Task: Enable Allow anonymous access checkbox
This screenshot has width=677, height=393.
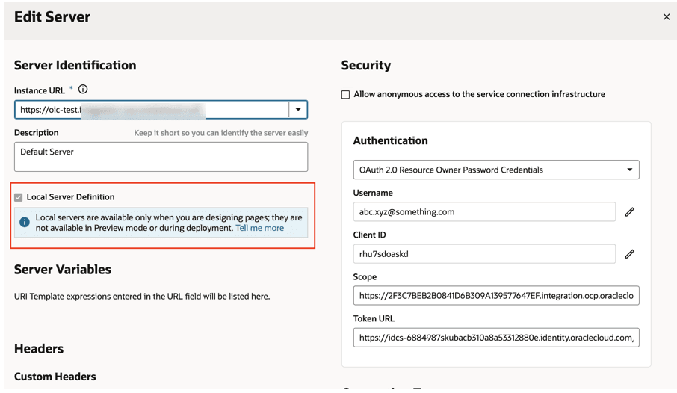Action: 345,95
